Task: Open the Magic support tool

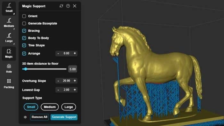Action: (x=9, y=53)
